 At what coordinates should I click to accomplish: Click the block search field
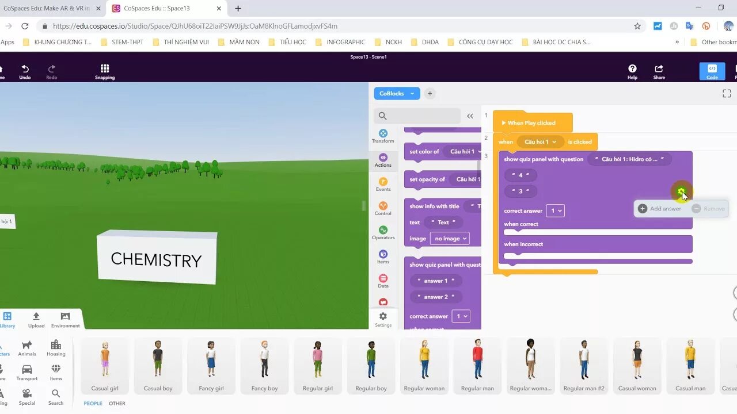pos(417,116)
